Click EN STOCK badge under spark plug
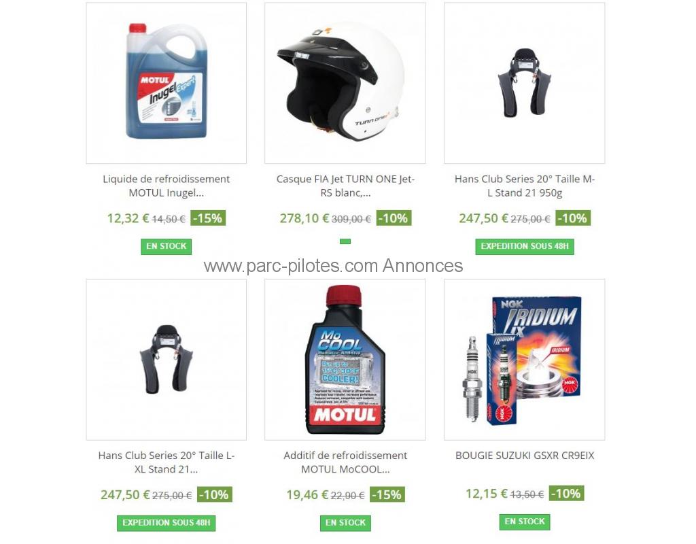 (x=525, y=522)
